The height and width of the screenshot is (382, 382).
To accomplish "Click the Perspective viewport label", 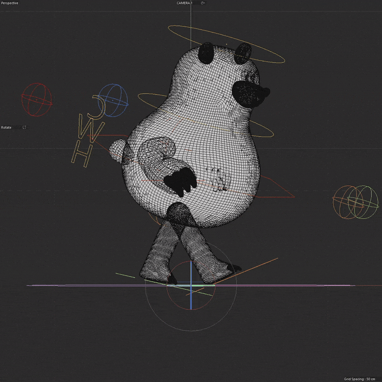I will pyautogui.click(x=10, y=3).
